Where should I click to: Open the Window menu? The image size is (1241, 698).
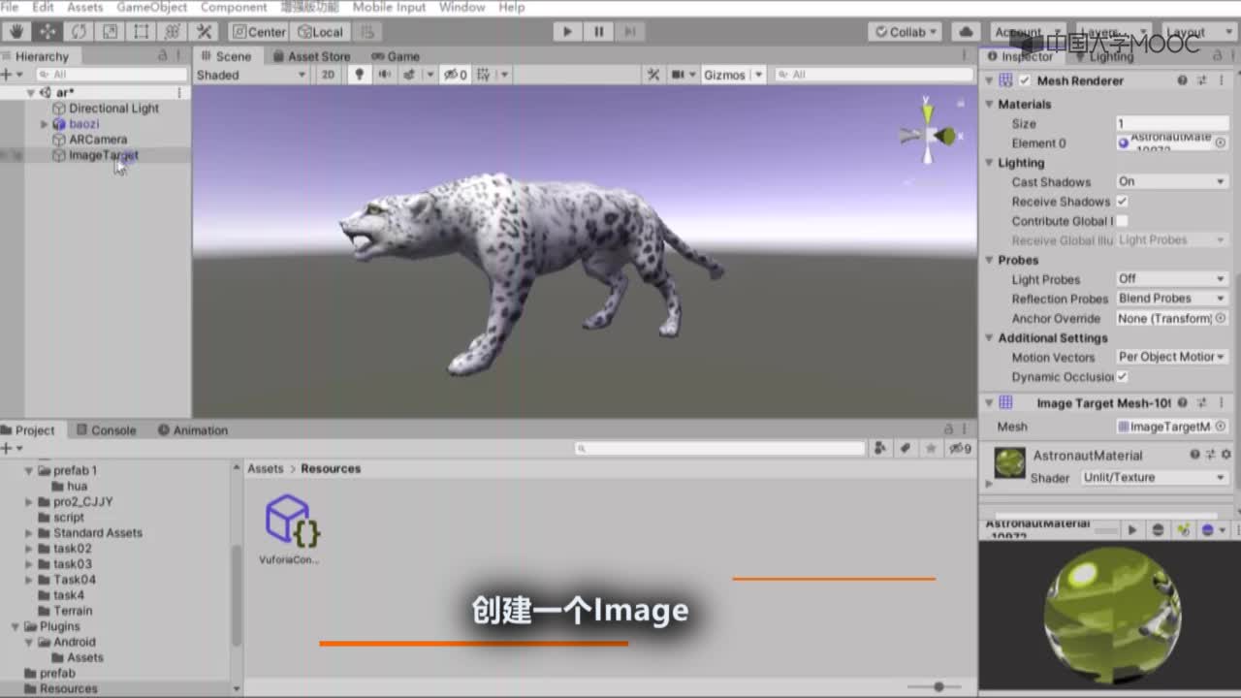(x=461, y=7)
